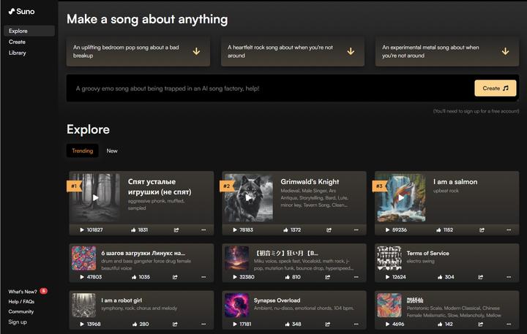Select the experimental metal song prompt arrow

(505, 51)
